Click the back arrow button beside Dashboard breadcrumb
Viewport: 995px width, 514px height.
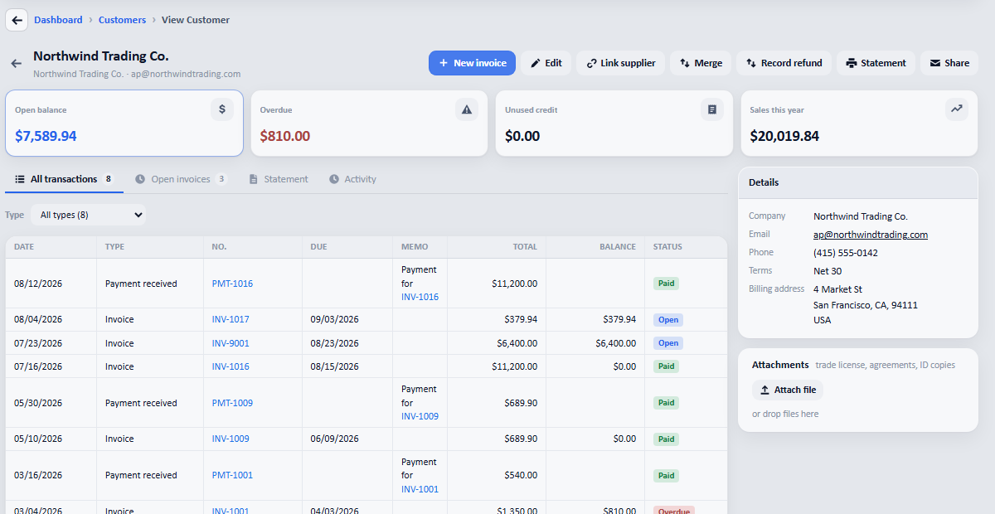tap(17, 20)
